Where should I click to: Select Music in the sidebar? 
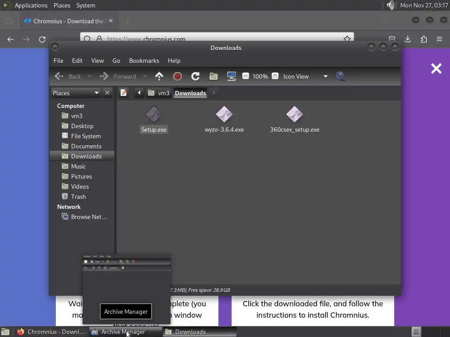point(82,166)
